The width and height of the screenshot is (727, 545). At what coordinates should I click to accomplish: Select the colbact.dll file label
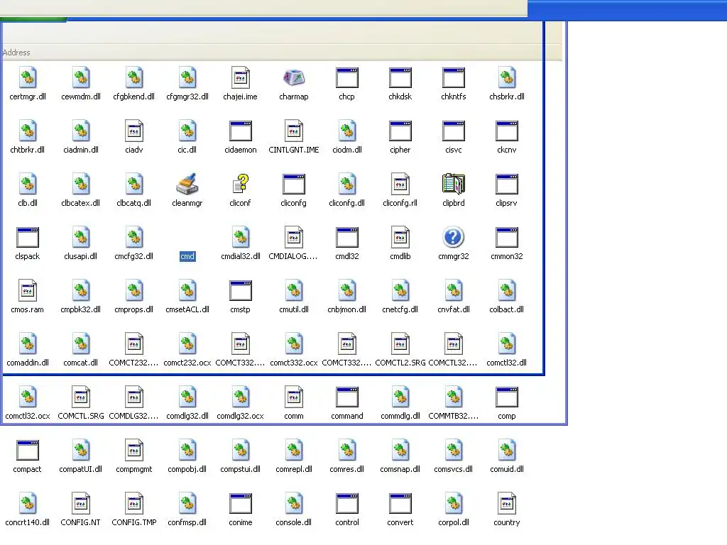pos(507,309)
